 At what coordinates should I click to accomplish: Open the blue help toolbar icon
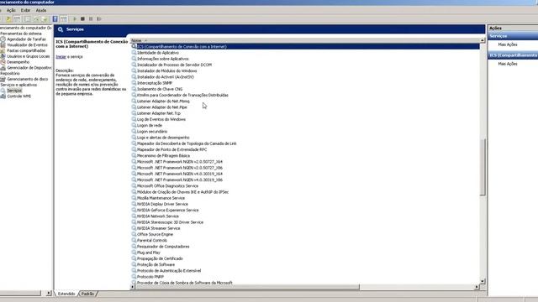pyautogui.click(x=55, y=18)
